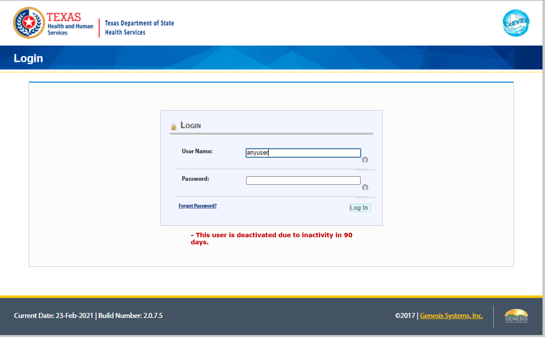
Task: Select the User Name field containing anyuser
Action: tap(303, 153)
